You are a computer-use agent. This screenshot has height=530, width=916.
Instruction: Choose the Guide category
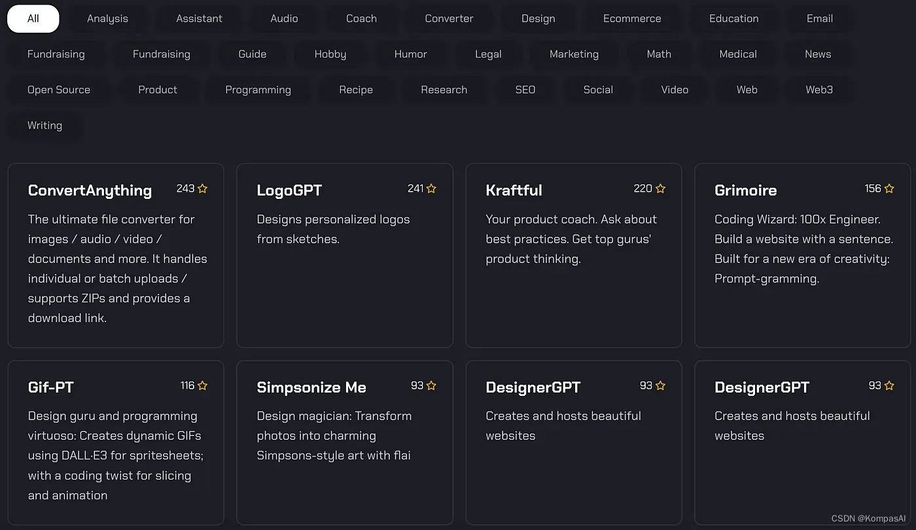click(253, 54)
